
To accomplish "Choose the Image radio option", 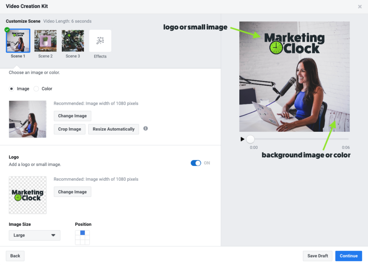I will tap(11, 89).
